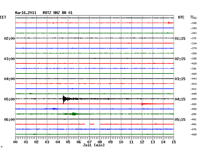Click the DC offset value -345

193,23
